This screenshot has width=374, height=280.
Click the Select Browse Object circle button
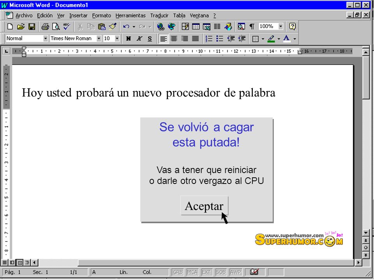366,248
